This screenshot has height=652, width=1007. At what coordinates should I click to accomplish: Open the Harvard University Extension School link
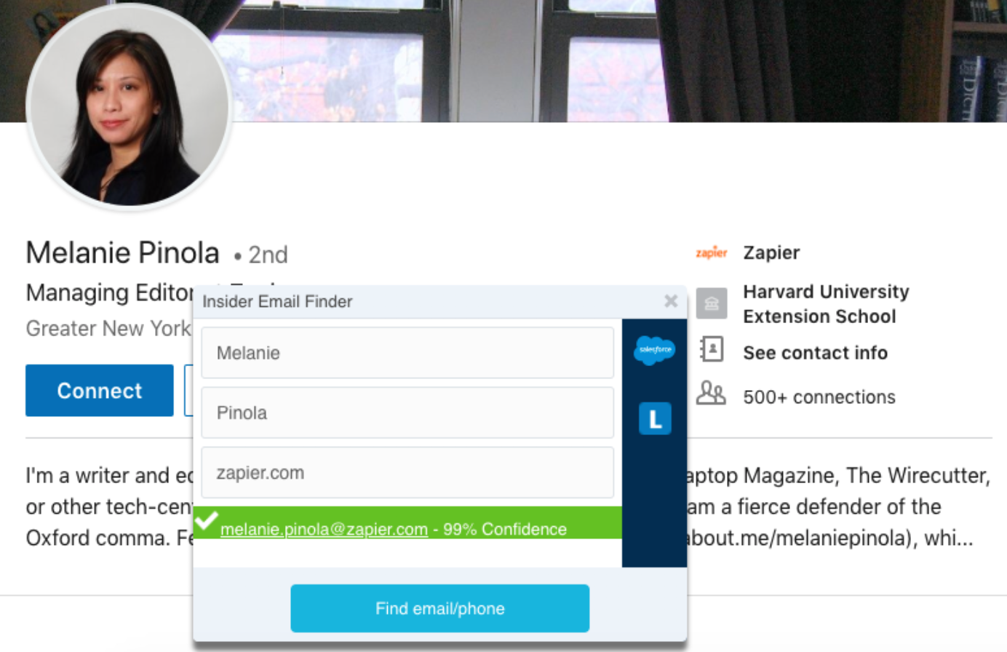pos(826,304)
